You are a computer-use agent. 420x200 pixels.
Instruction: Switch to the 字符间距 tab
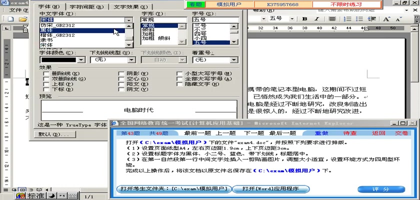[86, 6]
